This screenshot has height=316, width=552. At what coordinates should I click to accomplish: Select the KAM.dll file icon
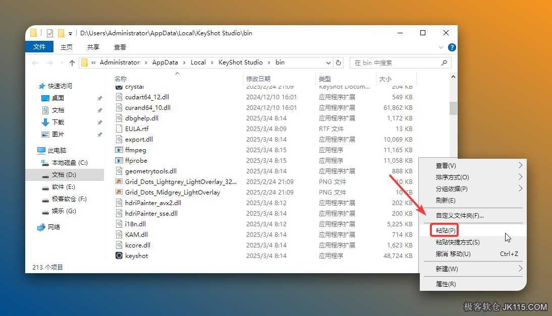tap(119, 234)
